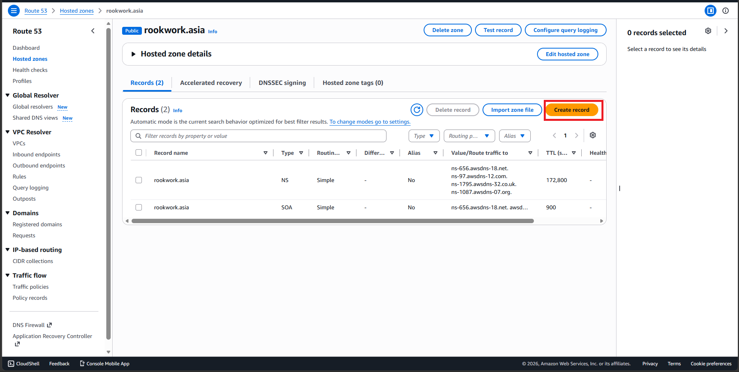Screen dimensions: 739x372
Task: Open Dashboard in sidebar
Action: (26, 48)
